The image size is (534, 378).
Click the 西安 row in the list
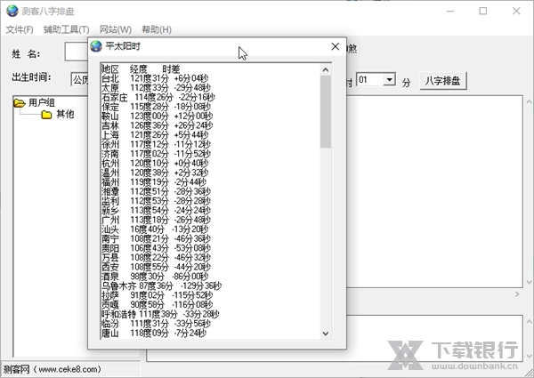click(156, 267)
